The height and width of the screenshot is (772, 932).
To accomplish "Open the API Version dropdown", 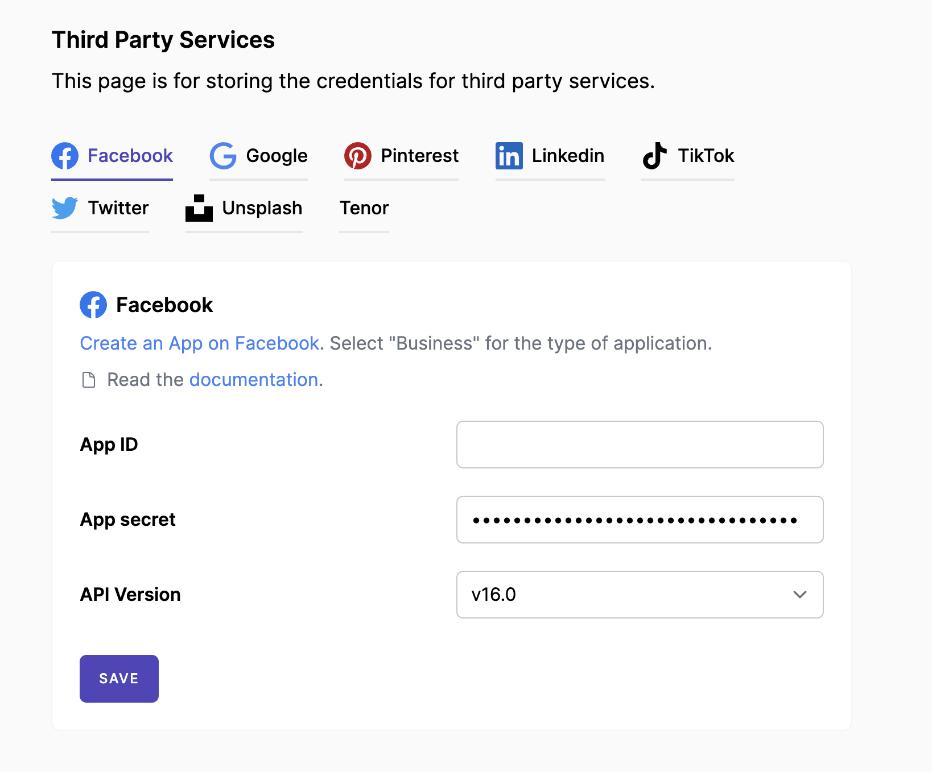I will coord(640,595).
